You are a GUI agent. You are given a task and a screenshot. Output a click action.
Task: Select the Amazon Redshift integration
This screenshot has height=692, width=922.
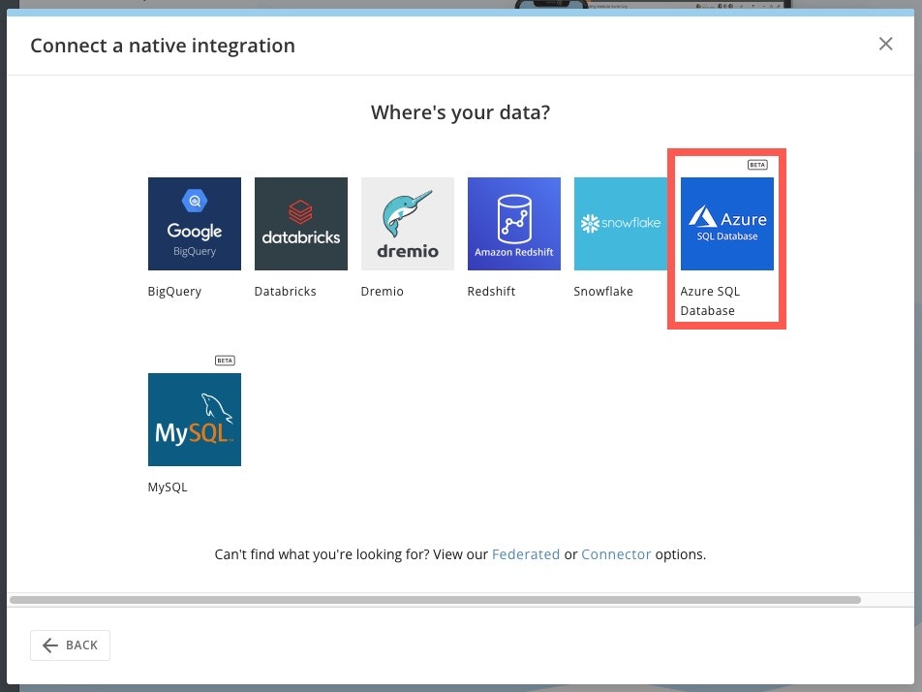513,223
